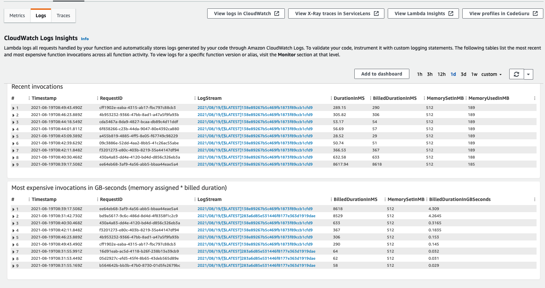Open log stream link for request bd9a5617
The image size is (545, 288).
256,216
